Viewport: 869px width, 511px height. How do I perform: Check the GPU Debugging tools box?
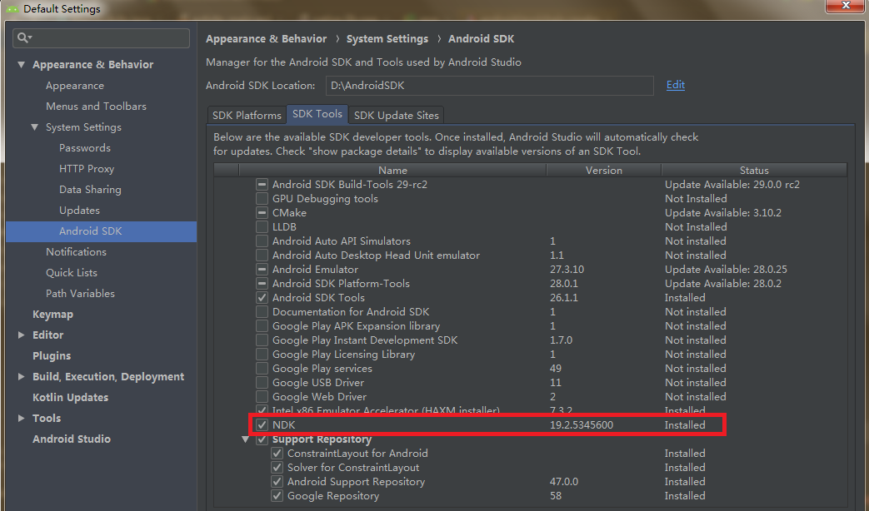click(x=262, y=198)
